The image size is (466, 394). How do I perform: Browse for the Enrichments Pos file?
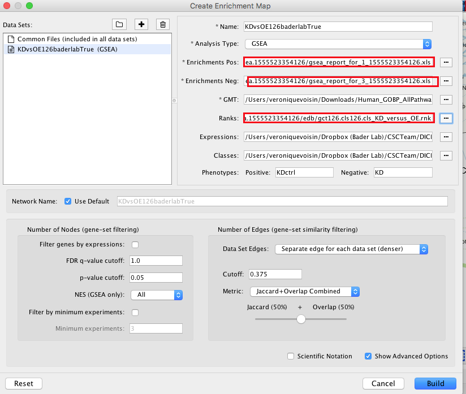click(446, 62)
